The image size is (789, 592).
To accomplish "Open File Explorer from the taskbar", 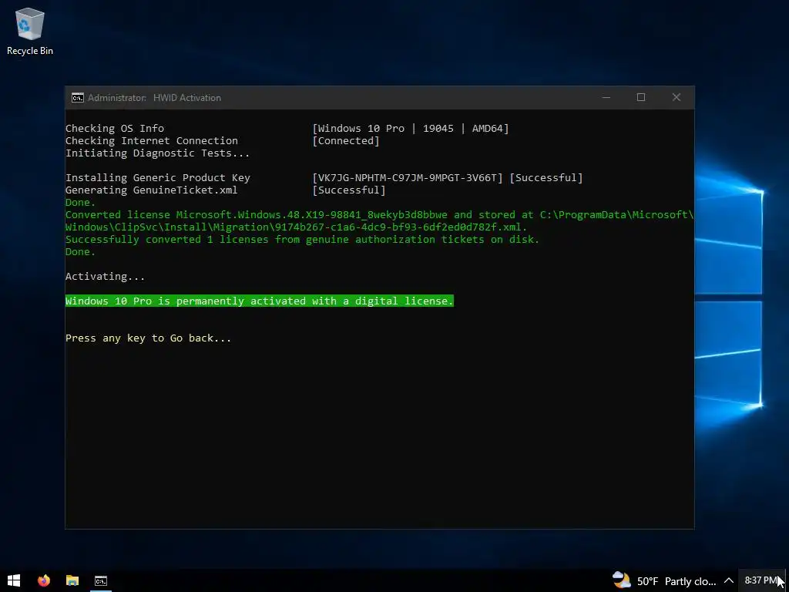I will [x=72, y=580].
